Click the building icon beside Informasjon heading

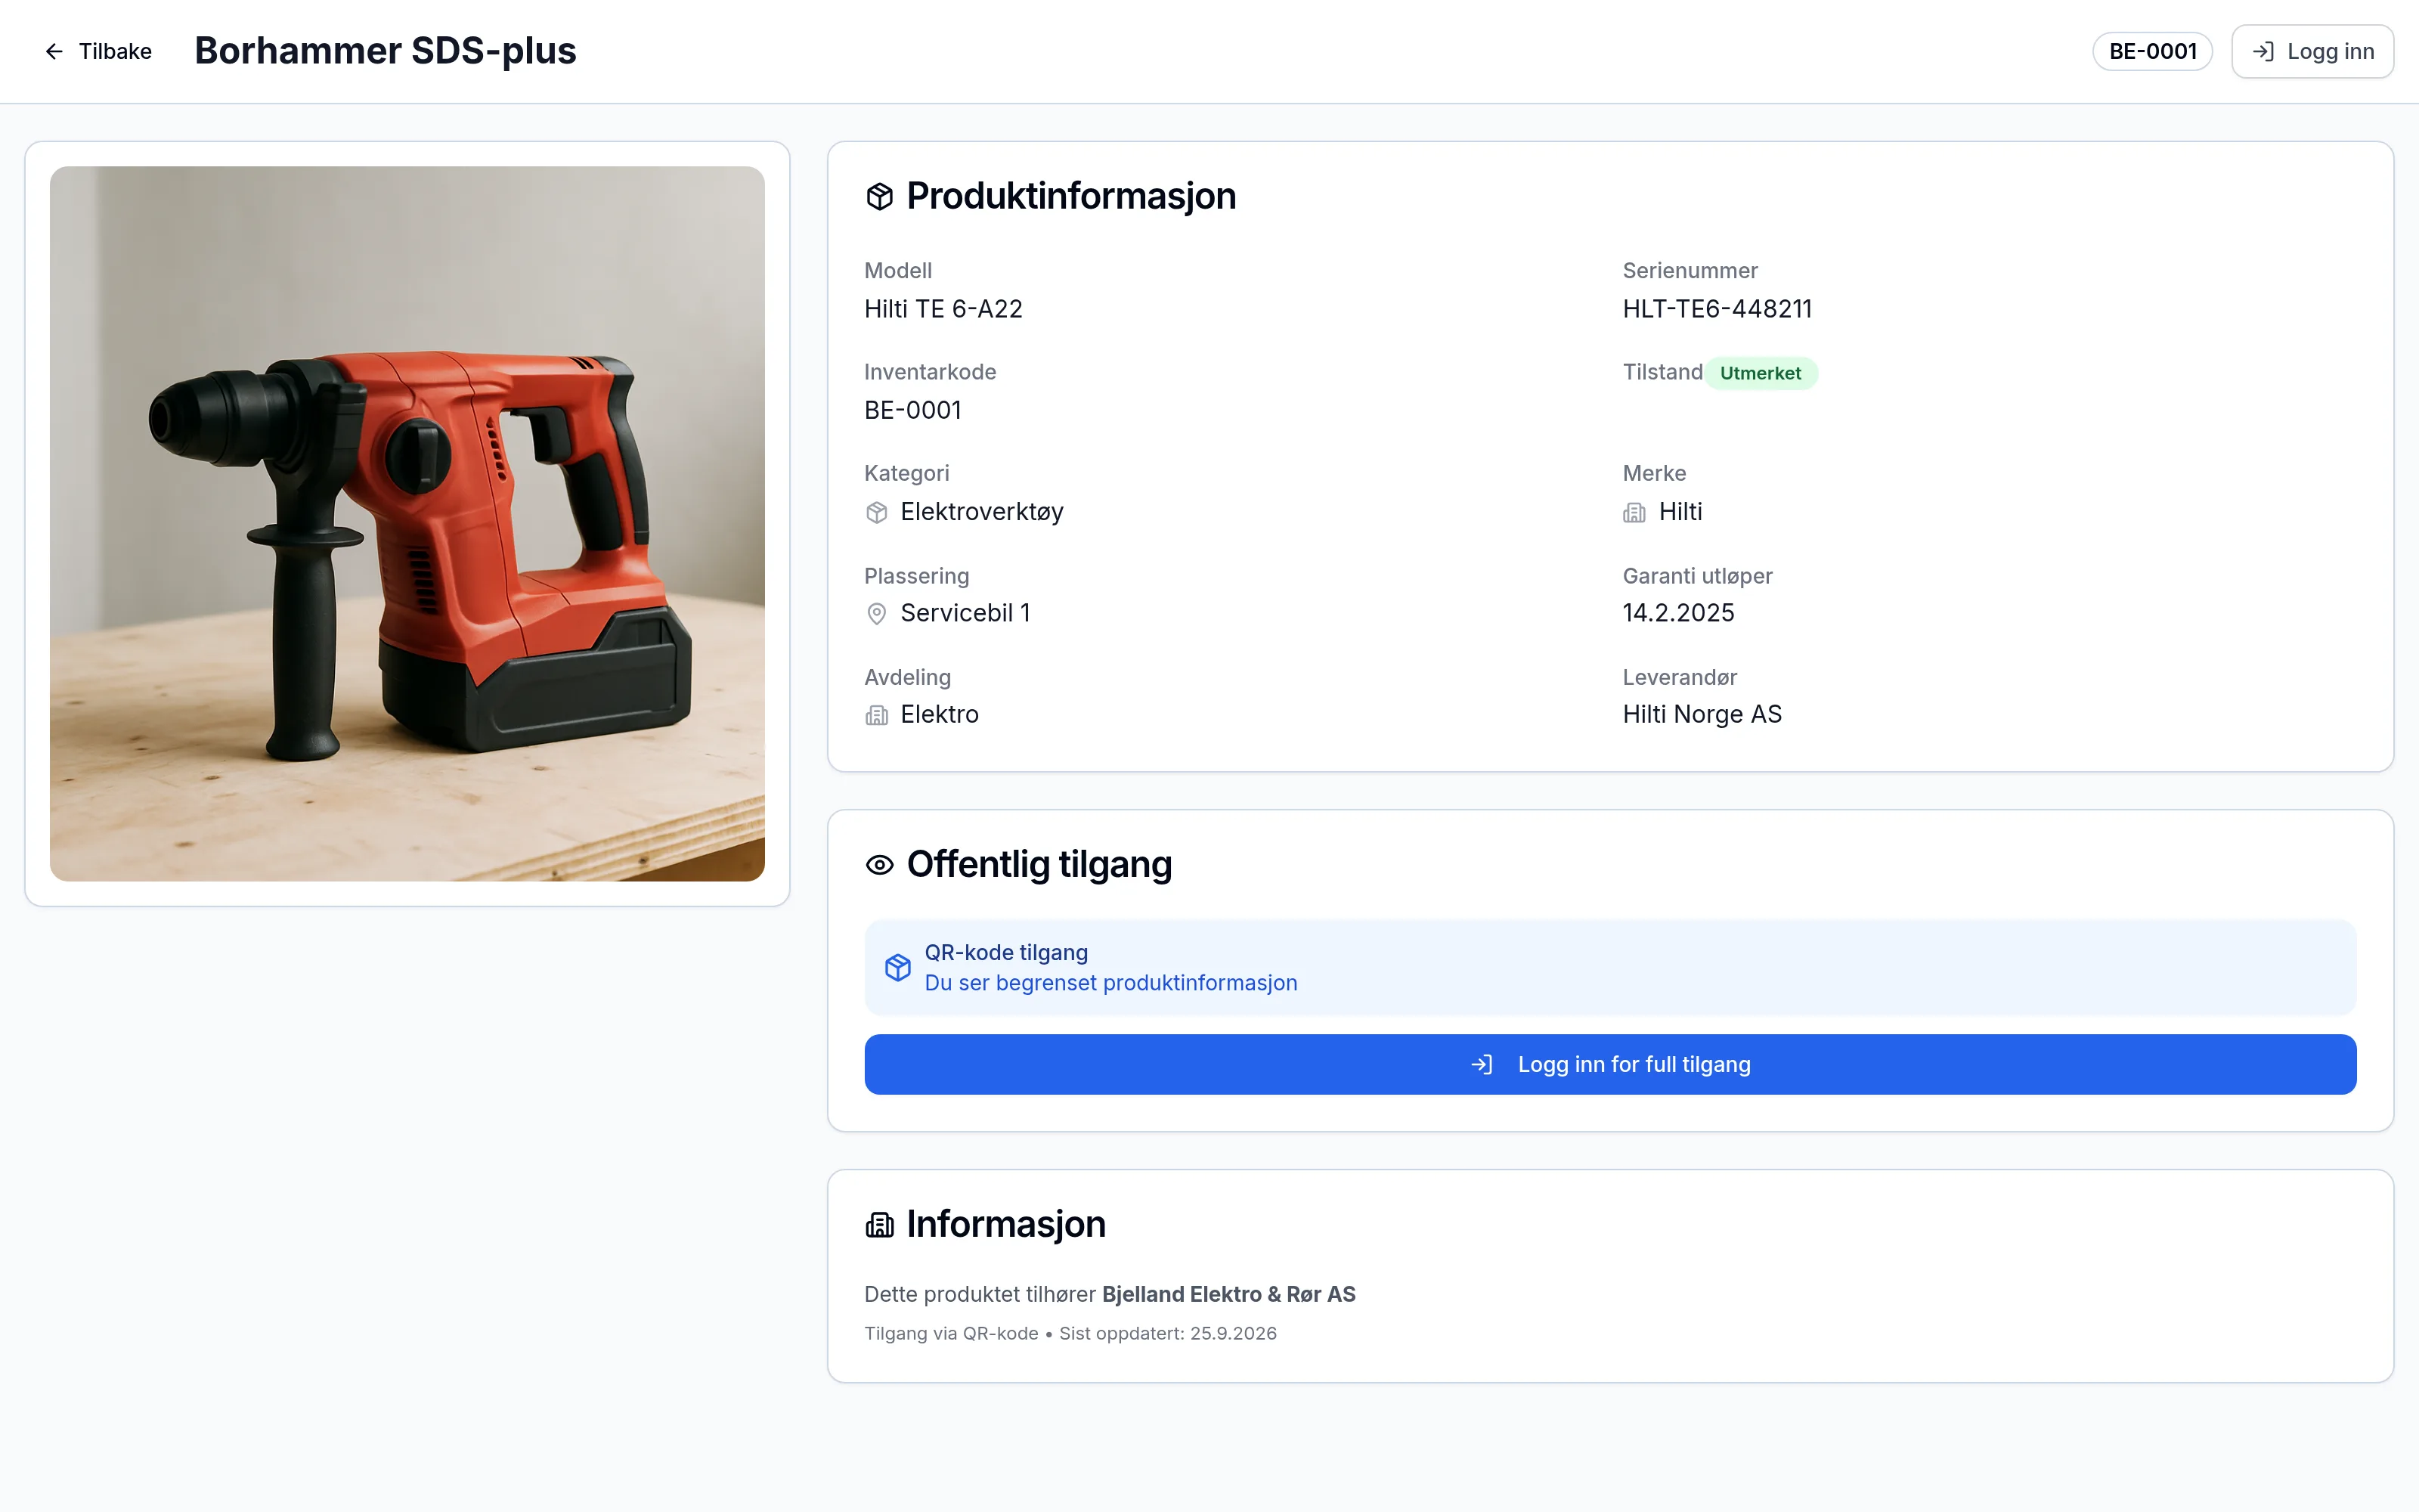[x=880, y=1225]
